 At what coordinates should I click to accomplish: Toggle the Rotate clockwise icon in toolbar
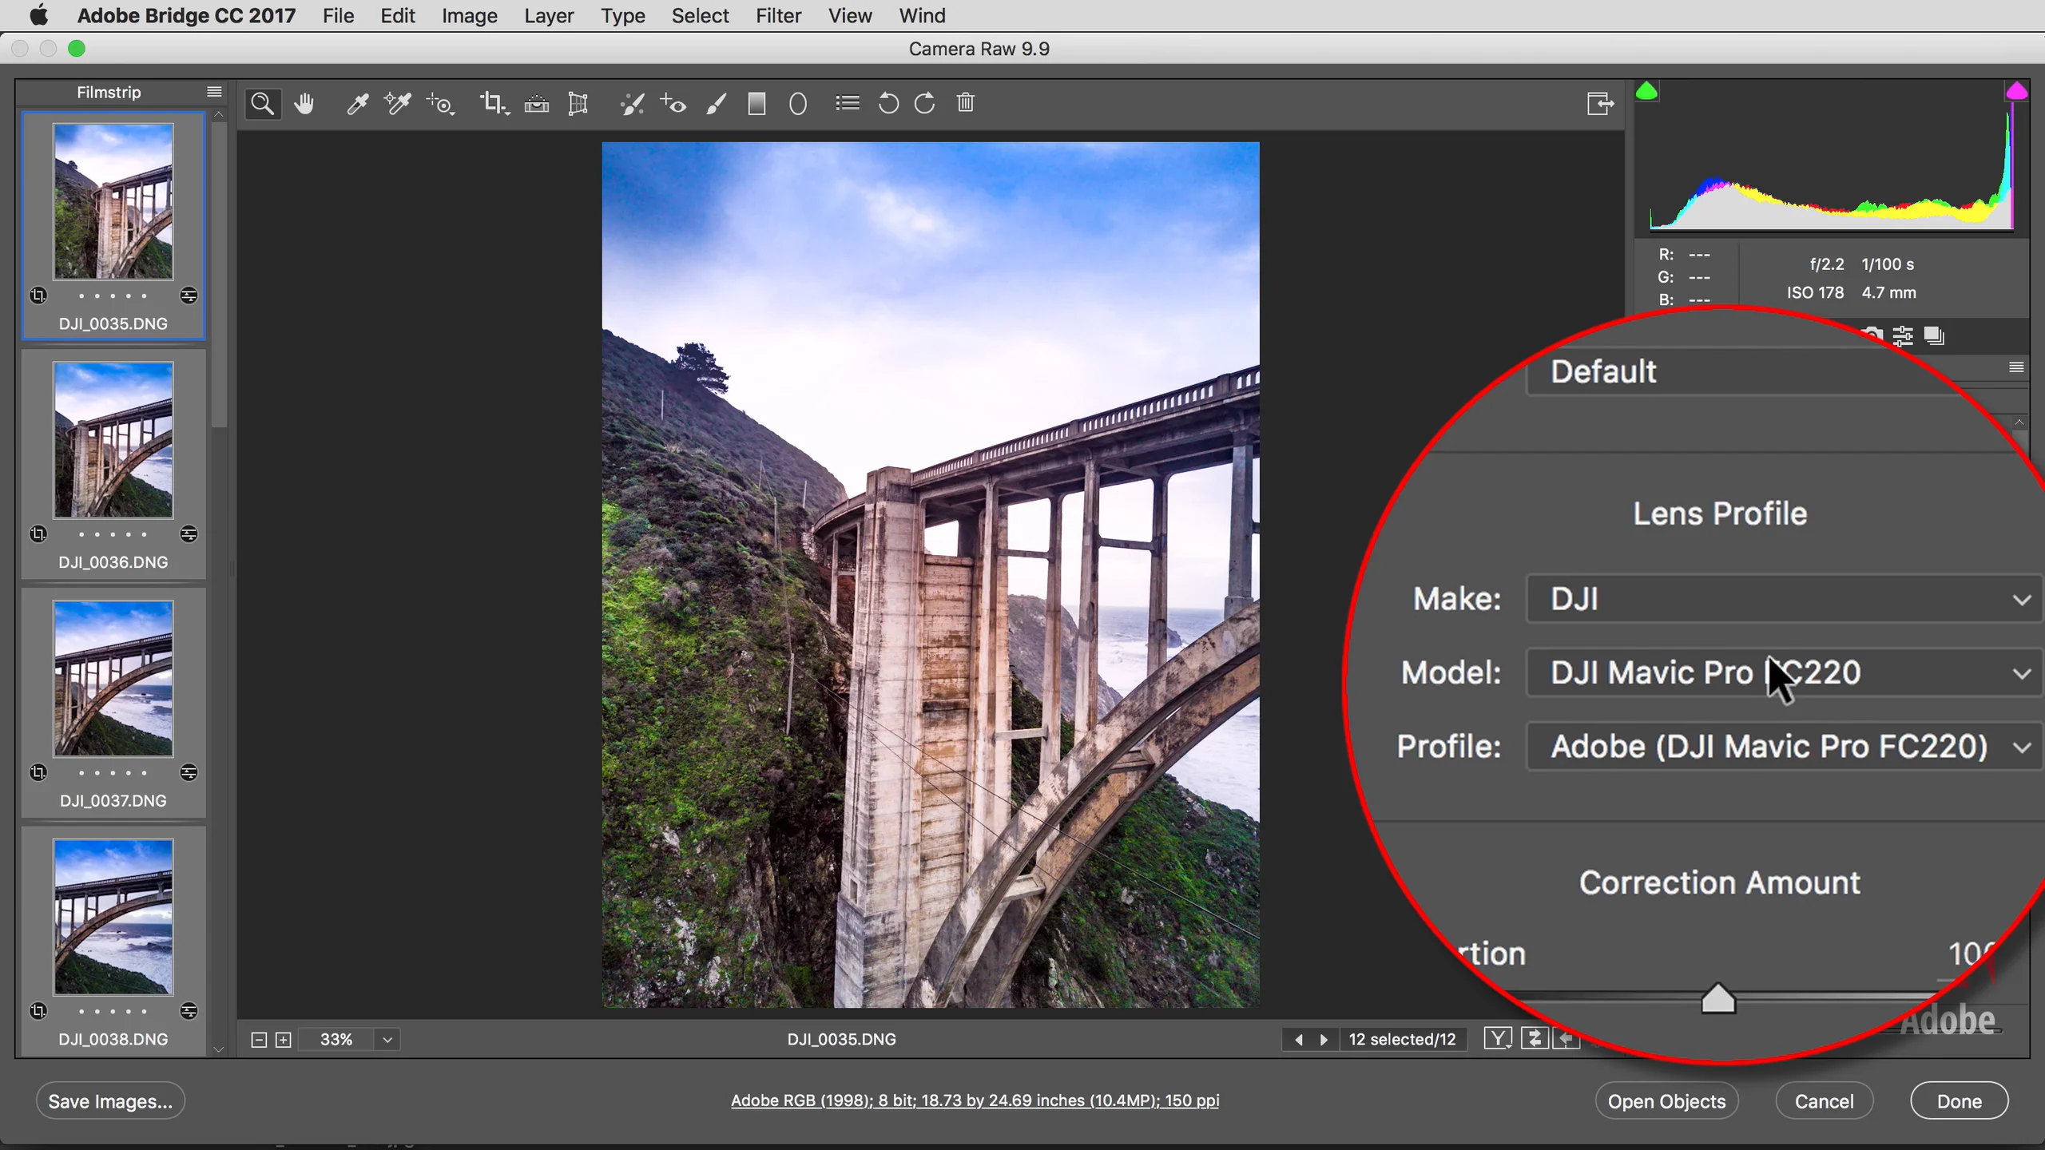(x=926, y=104)
